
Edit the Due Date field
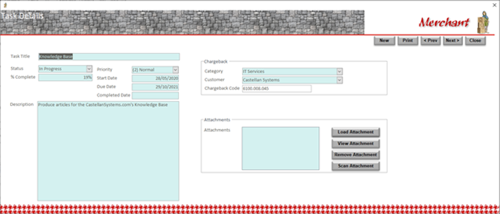[156, 87]
